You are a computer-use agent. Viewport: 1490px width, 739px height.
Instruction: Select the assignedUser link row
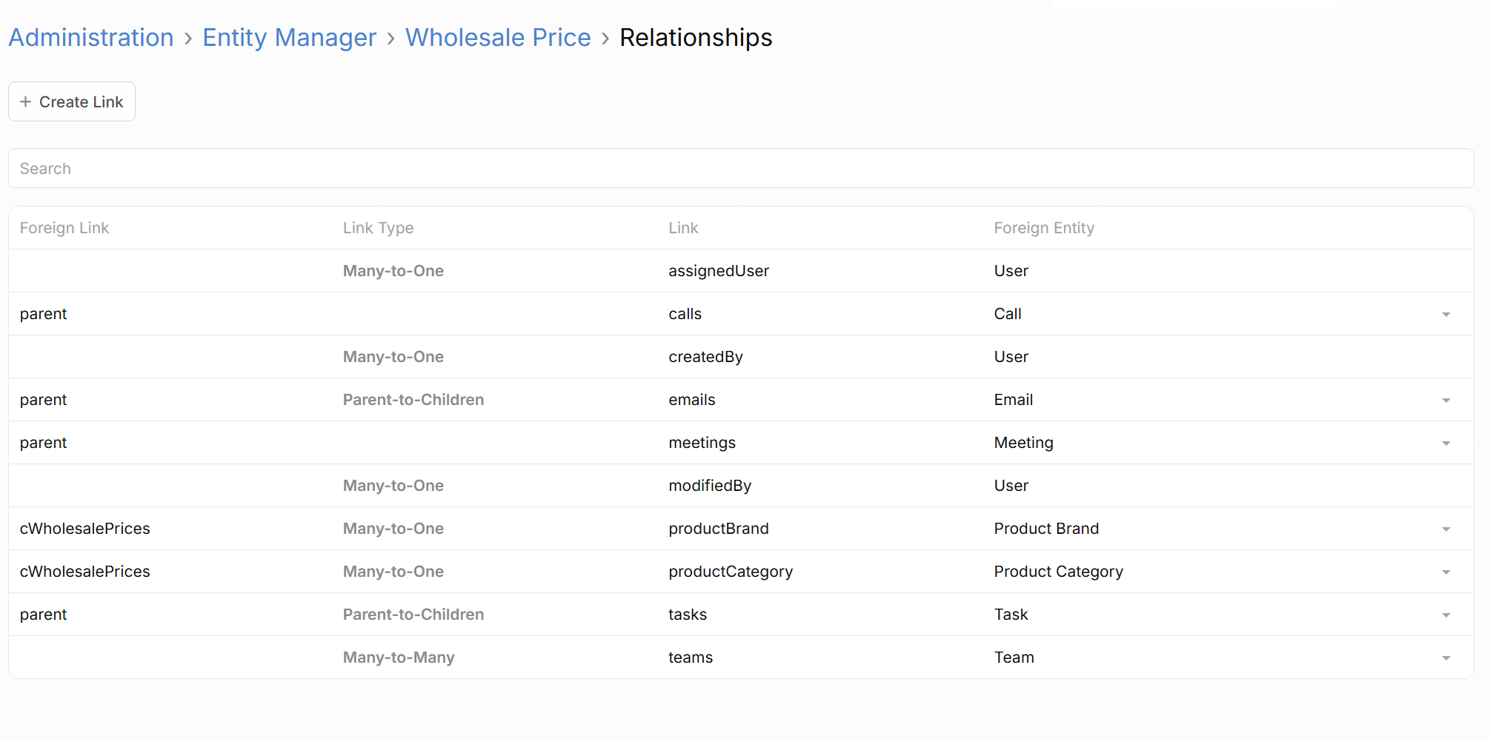point(718,271)
